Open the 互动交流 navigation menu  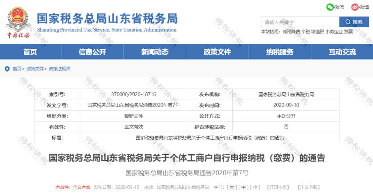[x=342, y=52]
